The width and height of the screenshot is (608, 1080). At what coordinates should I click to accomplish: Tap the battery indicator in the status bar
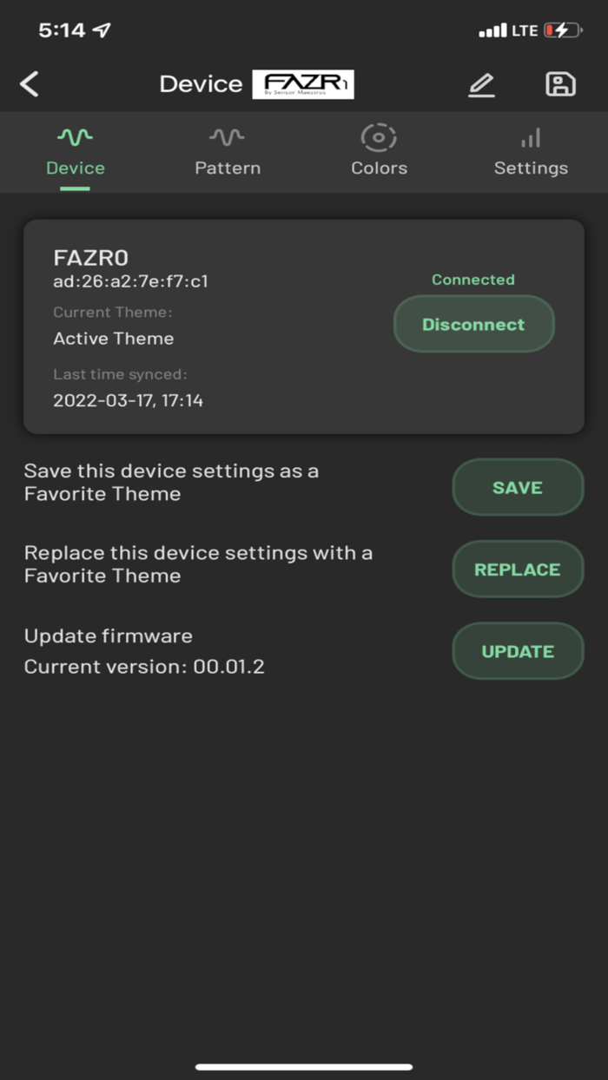pyautogui.click(x=563, y=29)
